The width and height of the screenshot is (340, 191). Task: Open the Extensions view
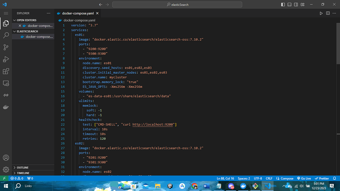6,71
